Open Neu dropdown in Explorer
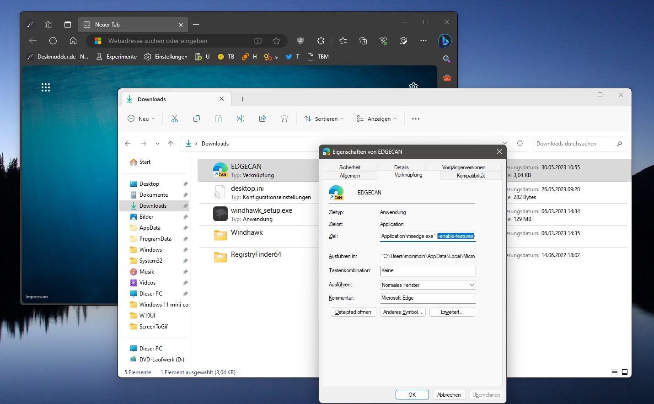The width and height of the screenshot is (654, 404). pos(141,119)
